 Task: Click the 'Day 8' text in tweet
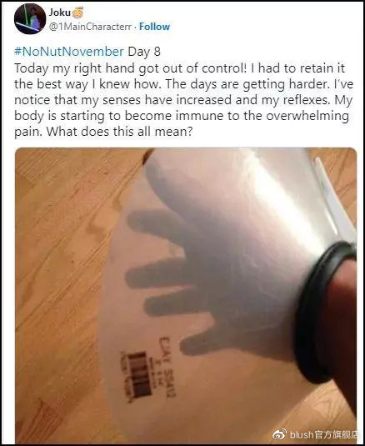[x=144, y=52]
